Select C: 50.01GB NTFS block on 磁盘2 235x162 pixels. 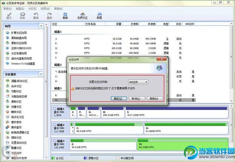pyautogui.click(x=109, y=128)
